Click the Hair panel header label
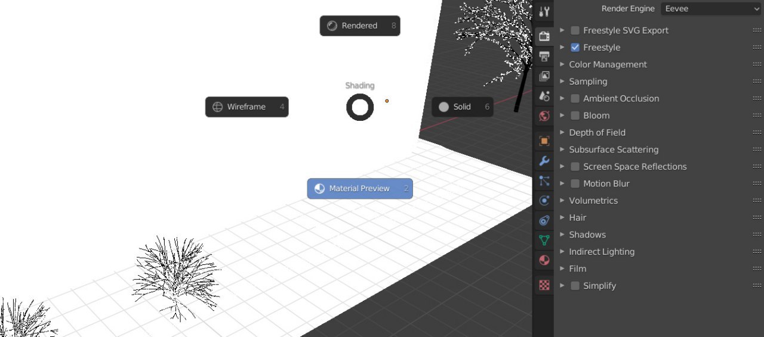This screenshot has width=764, height=337. pyautogui.click(x=578, y=218)
